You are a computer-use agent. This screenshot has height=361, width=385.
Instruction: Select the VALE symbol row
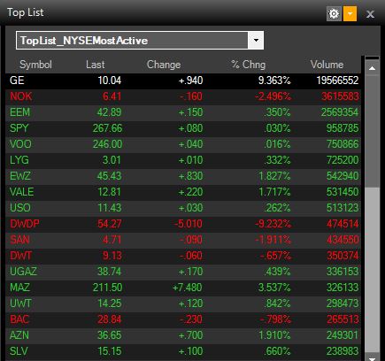click(183, 192)
